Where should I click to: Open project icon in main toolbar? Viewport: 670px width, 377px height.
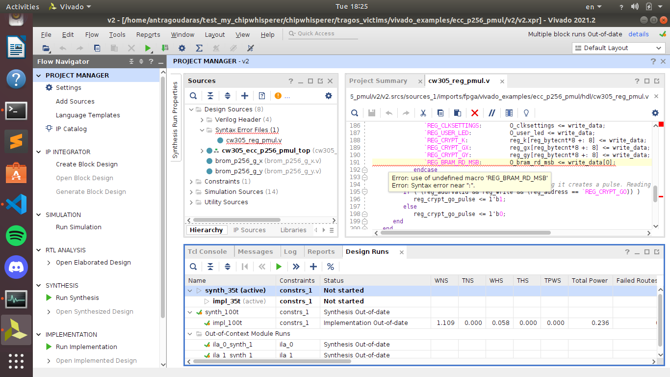pyautogui.click(x=46, y=48)
